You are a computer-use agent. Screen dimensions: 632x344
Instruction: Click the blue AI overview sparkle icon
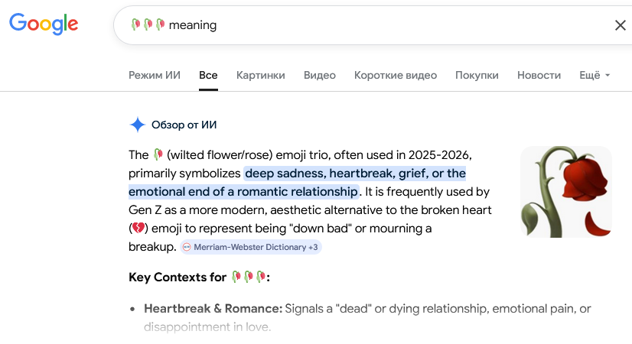pos(138,125)
